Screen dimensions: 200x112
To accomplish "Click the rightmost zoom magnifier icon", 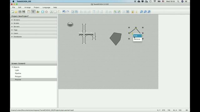I will pos(149,12).
